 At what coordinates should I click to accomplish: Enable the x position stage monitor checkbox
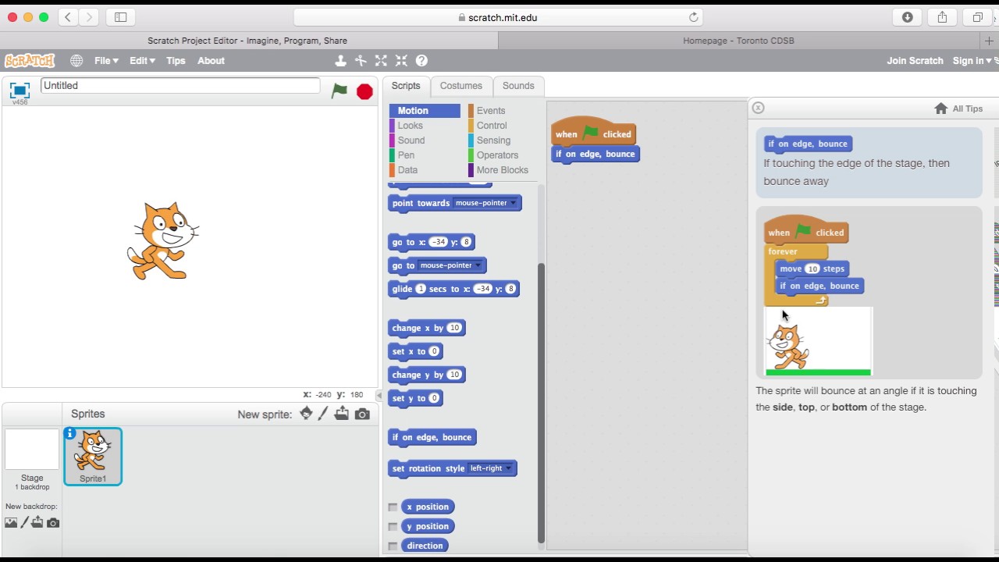[393, 507]
